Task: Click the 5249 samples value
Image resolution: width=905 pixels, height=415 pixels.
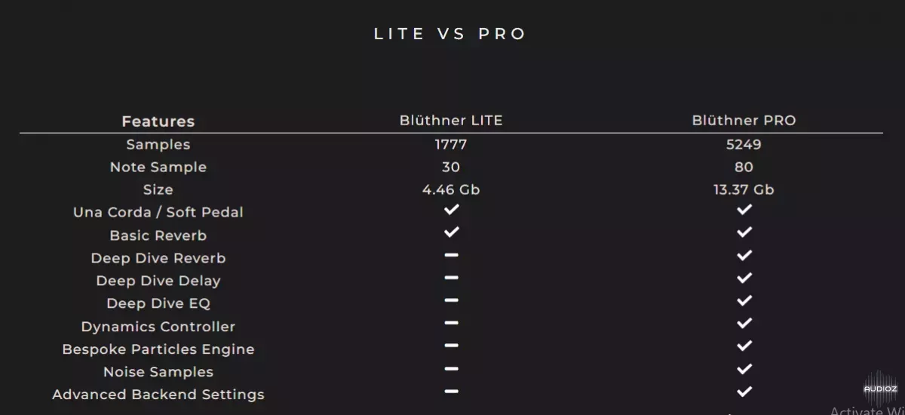Action: pyautogui.click(x=744, y=144)
